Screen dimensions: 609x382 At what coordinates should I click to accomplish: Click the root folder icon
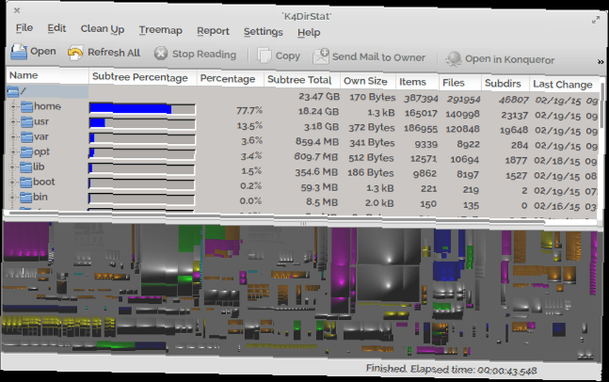pyautogui.click(x=13, y=92)
